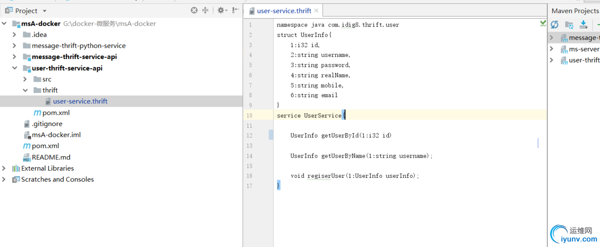The image size is (600, 247).
Task: Click getUserById method line
Action: pyautogui.click(x=341, y=135)
